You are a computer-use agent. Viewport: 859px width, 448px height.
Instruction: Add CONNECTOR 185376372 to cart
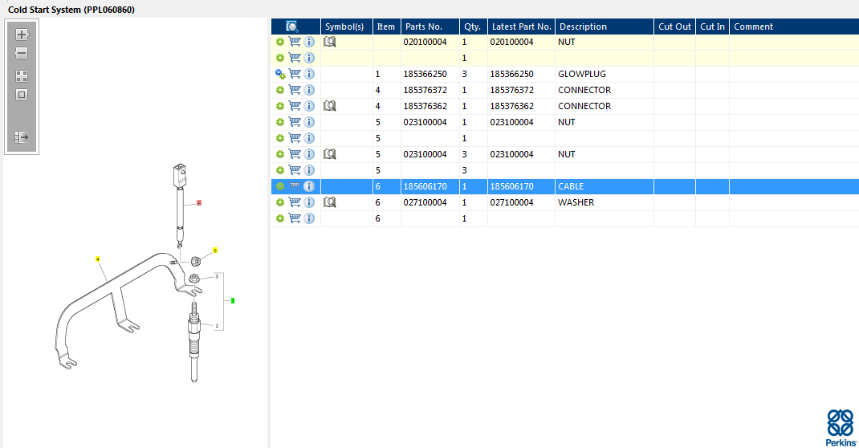coord(295,90)
